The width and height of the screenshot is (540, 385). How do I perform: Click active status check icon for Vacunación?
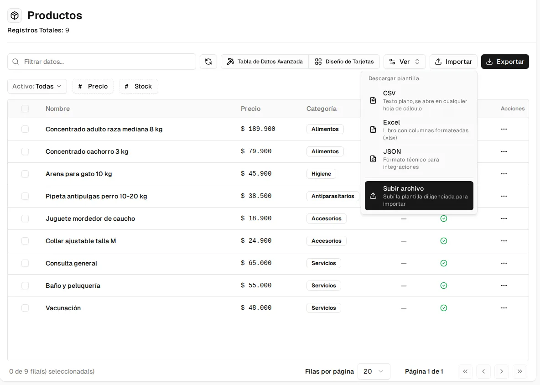pyautogui.click(x=444, y=308)
